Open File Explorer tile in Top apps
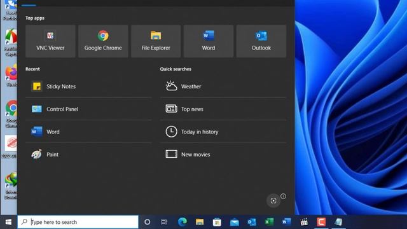 [x=156, y=41]
